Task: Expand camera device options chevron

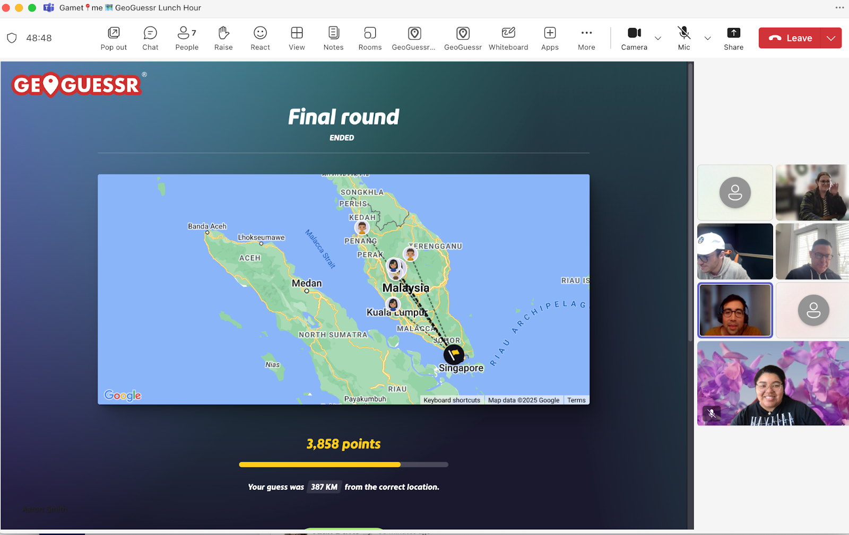Action: (x=658, y=38)
